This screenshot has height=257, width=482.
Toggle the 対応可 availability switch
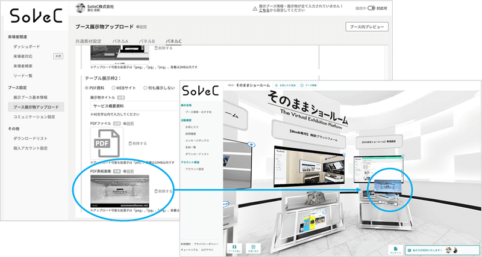pos(371,8)
